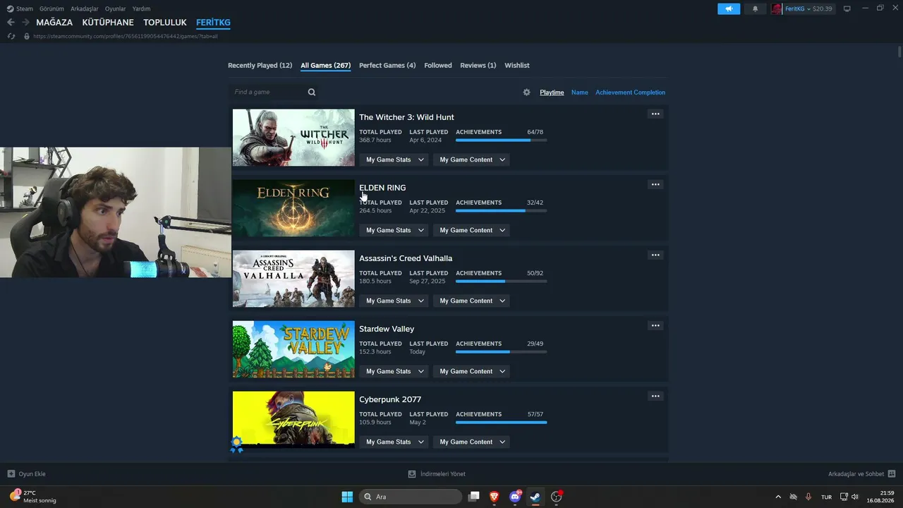This screenshot has height=508, width=903.
Task: Click the search magnifier in Find a game
Action: 312,92
